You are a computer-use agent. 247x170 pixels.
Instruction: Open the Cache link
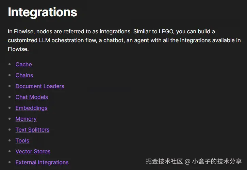23,65
